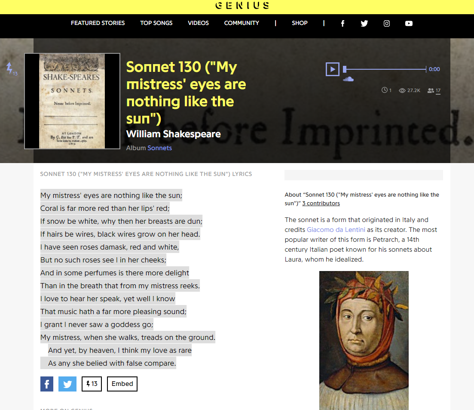Click the 13 upvotes button below lyrics
The height and width of the screenshot is (410, 474).
click(x=92, y=384)
